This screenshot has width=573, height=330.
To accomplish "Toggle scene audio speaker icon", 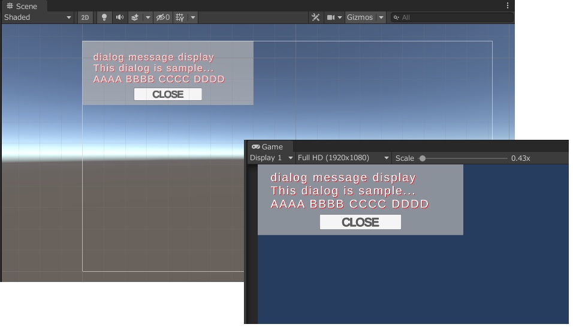I will (x=119, y=17).
